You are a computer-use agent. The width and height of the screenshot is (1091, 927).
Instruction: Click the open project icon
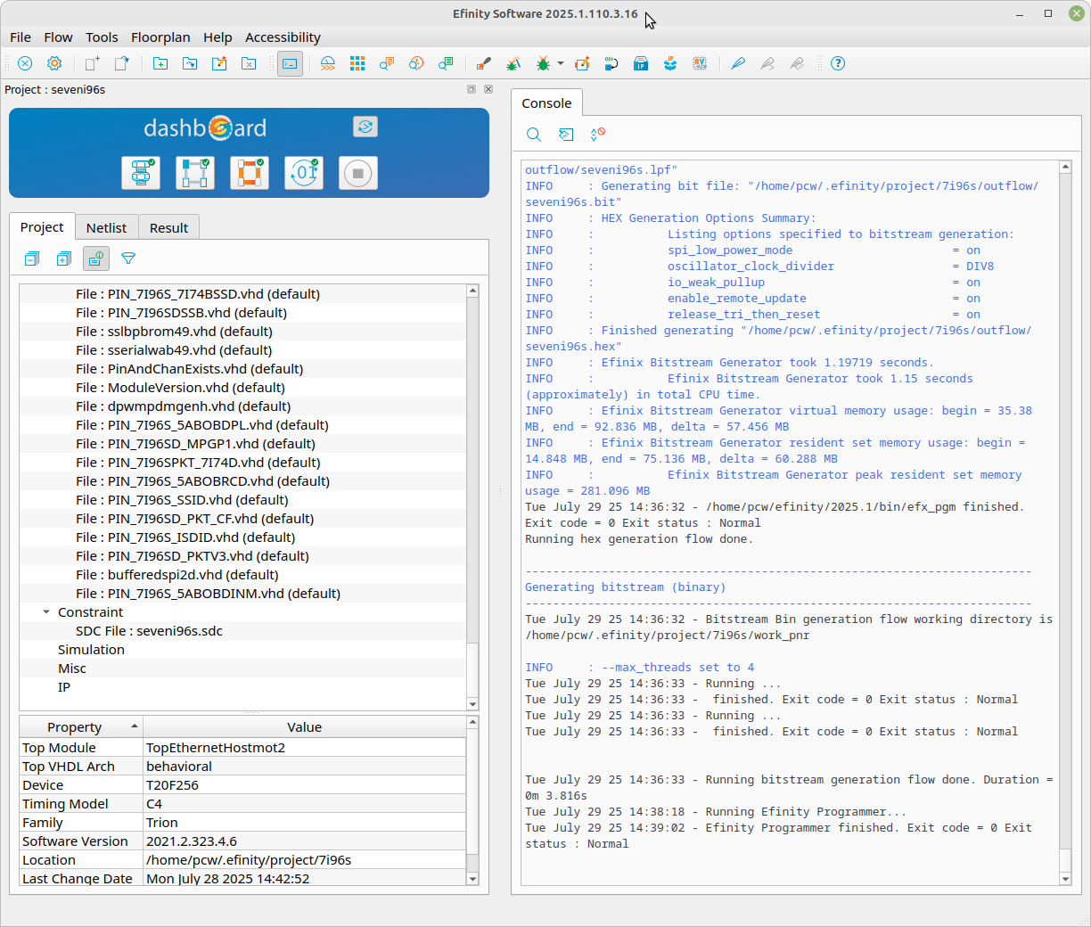122,63
